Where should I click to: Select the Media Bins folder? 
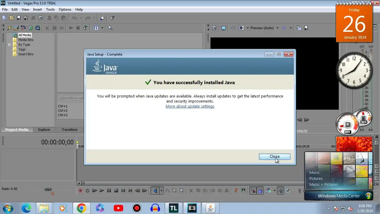coord(26,40)
